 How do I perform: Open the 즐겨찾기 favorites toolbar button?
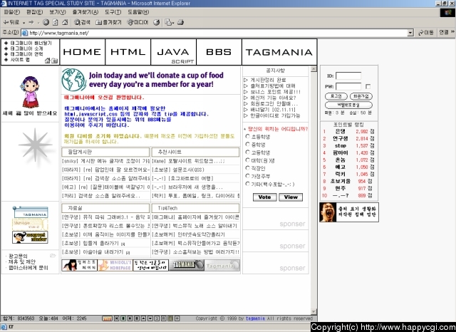108,22
